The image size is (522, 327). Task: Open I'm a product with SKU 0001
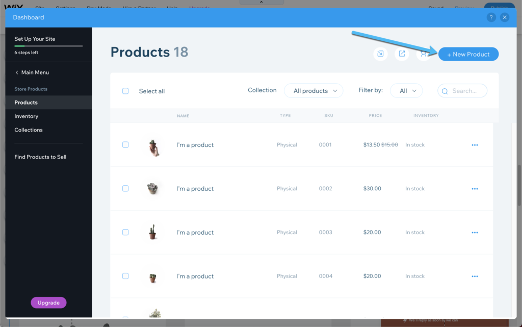pyautogui.click(x=195, y=145)
